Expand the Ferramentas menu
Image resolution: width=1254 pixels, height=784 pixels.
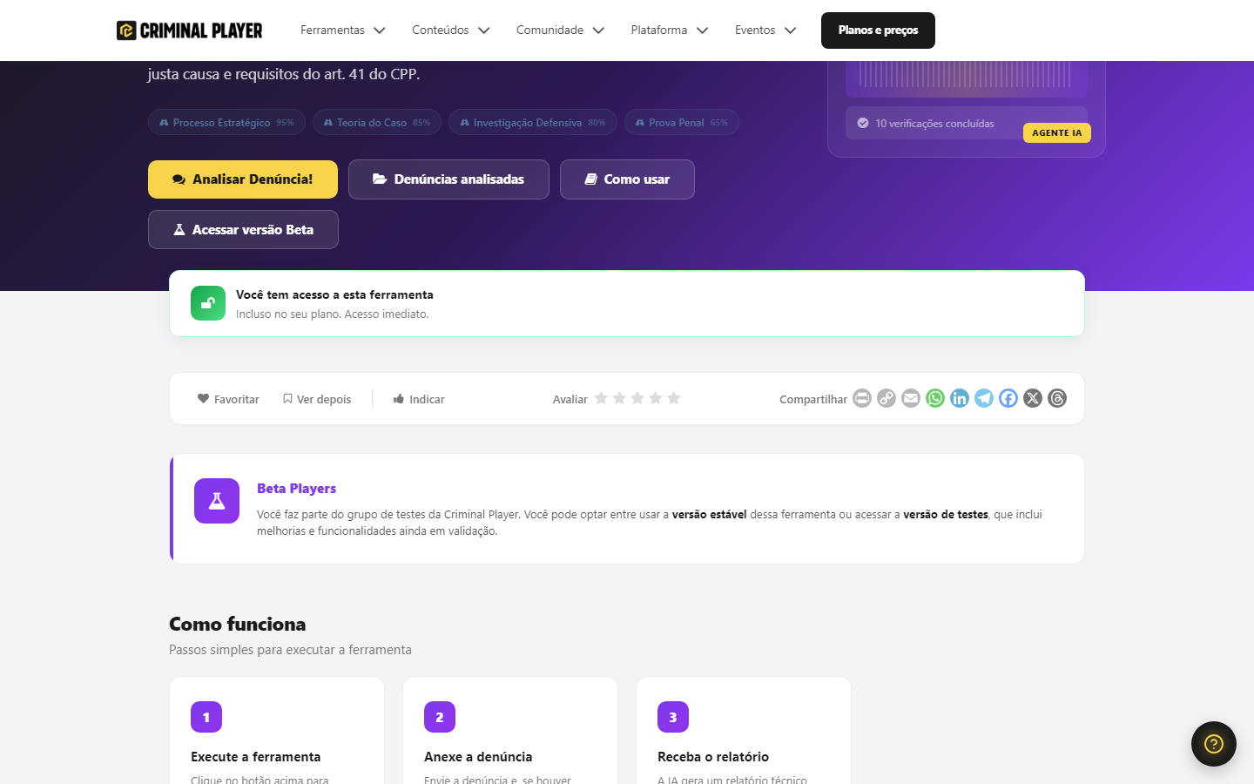pyautogui.click(x=343, y=30)
